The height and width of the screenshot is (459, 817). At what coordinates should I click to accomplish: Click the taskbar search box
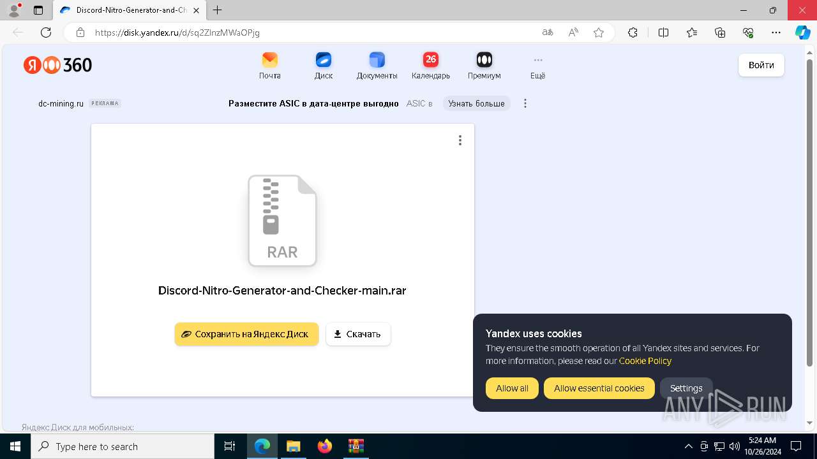pyautogui.click(x=123, y=446)
